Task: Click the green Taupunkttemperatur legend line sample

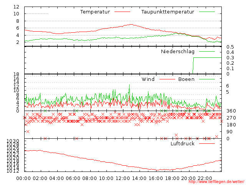Action: pos(207,12)
